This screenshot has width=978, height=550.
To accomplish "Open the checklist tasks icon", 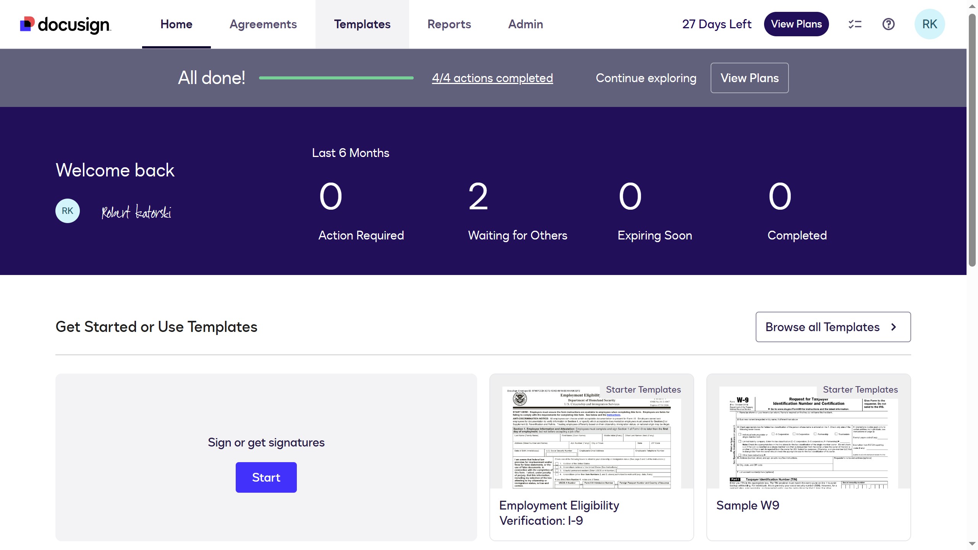I will coord(855,24).
